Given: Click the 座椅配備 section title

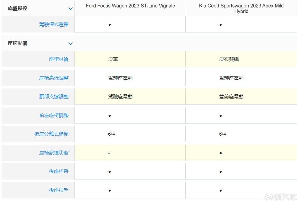Looking at the screenshot, I should [18, 43].
